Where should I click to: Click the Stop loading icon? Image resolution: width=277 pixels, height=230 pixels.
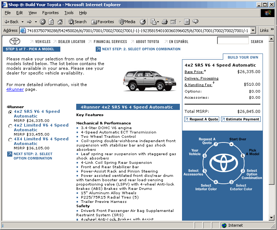coord(42,22)
